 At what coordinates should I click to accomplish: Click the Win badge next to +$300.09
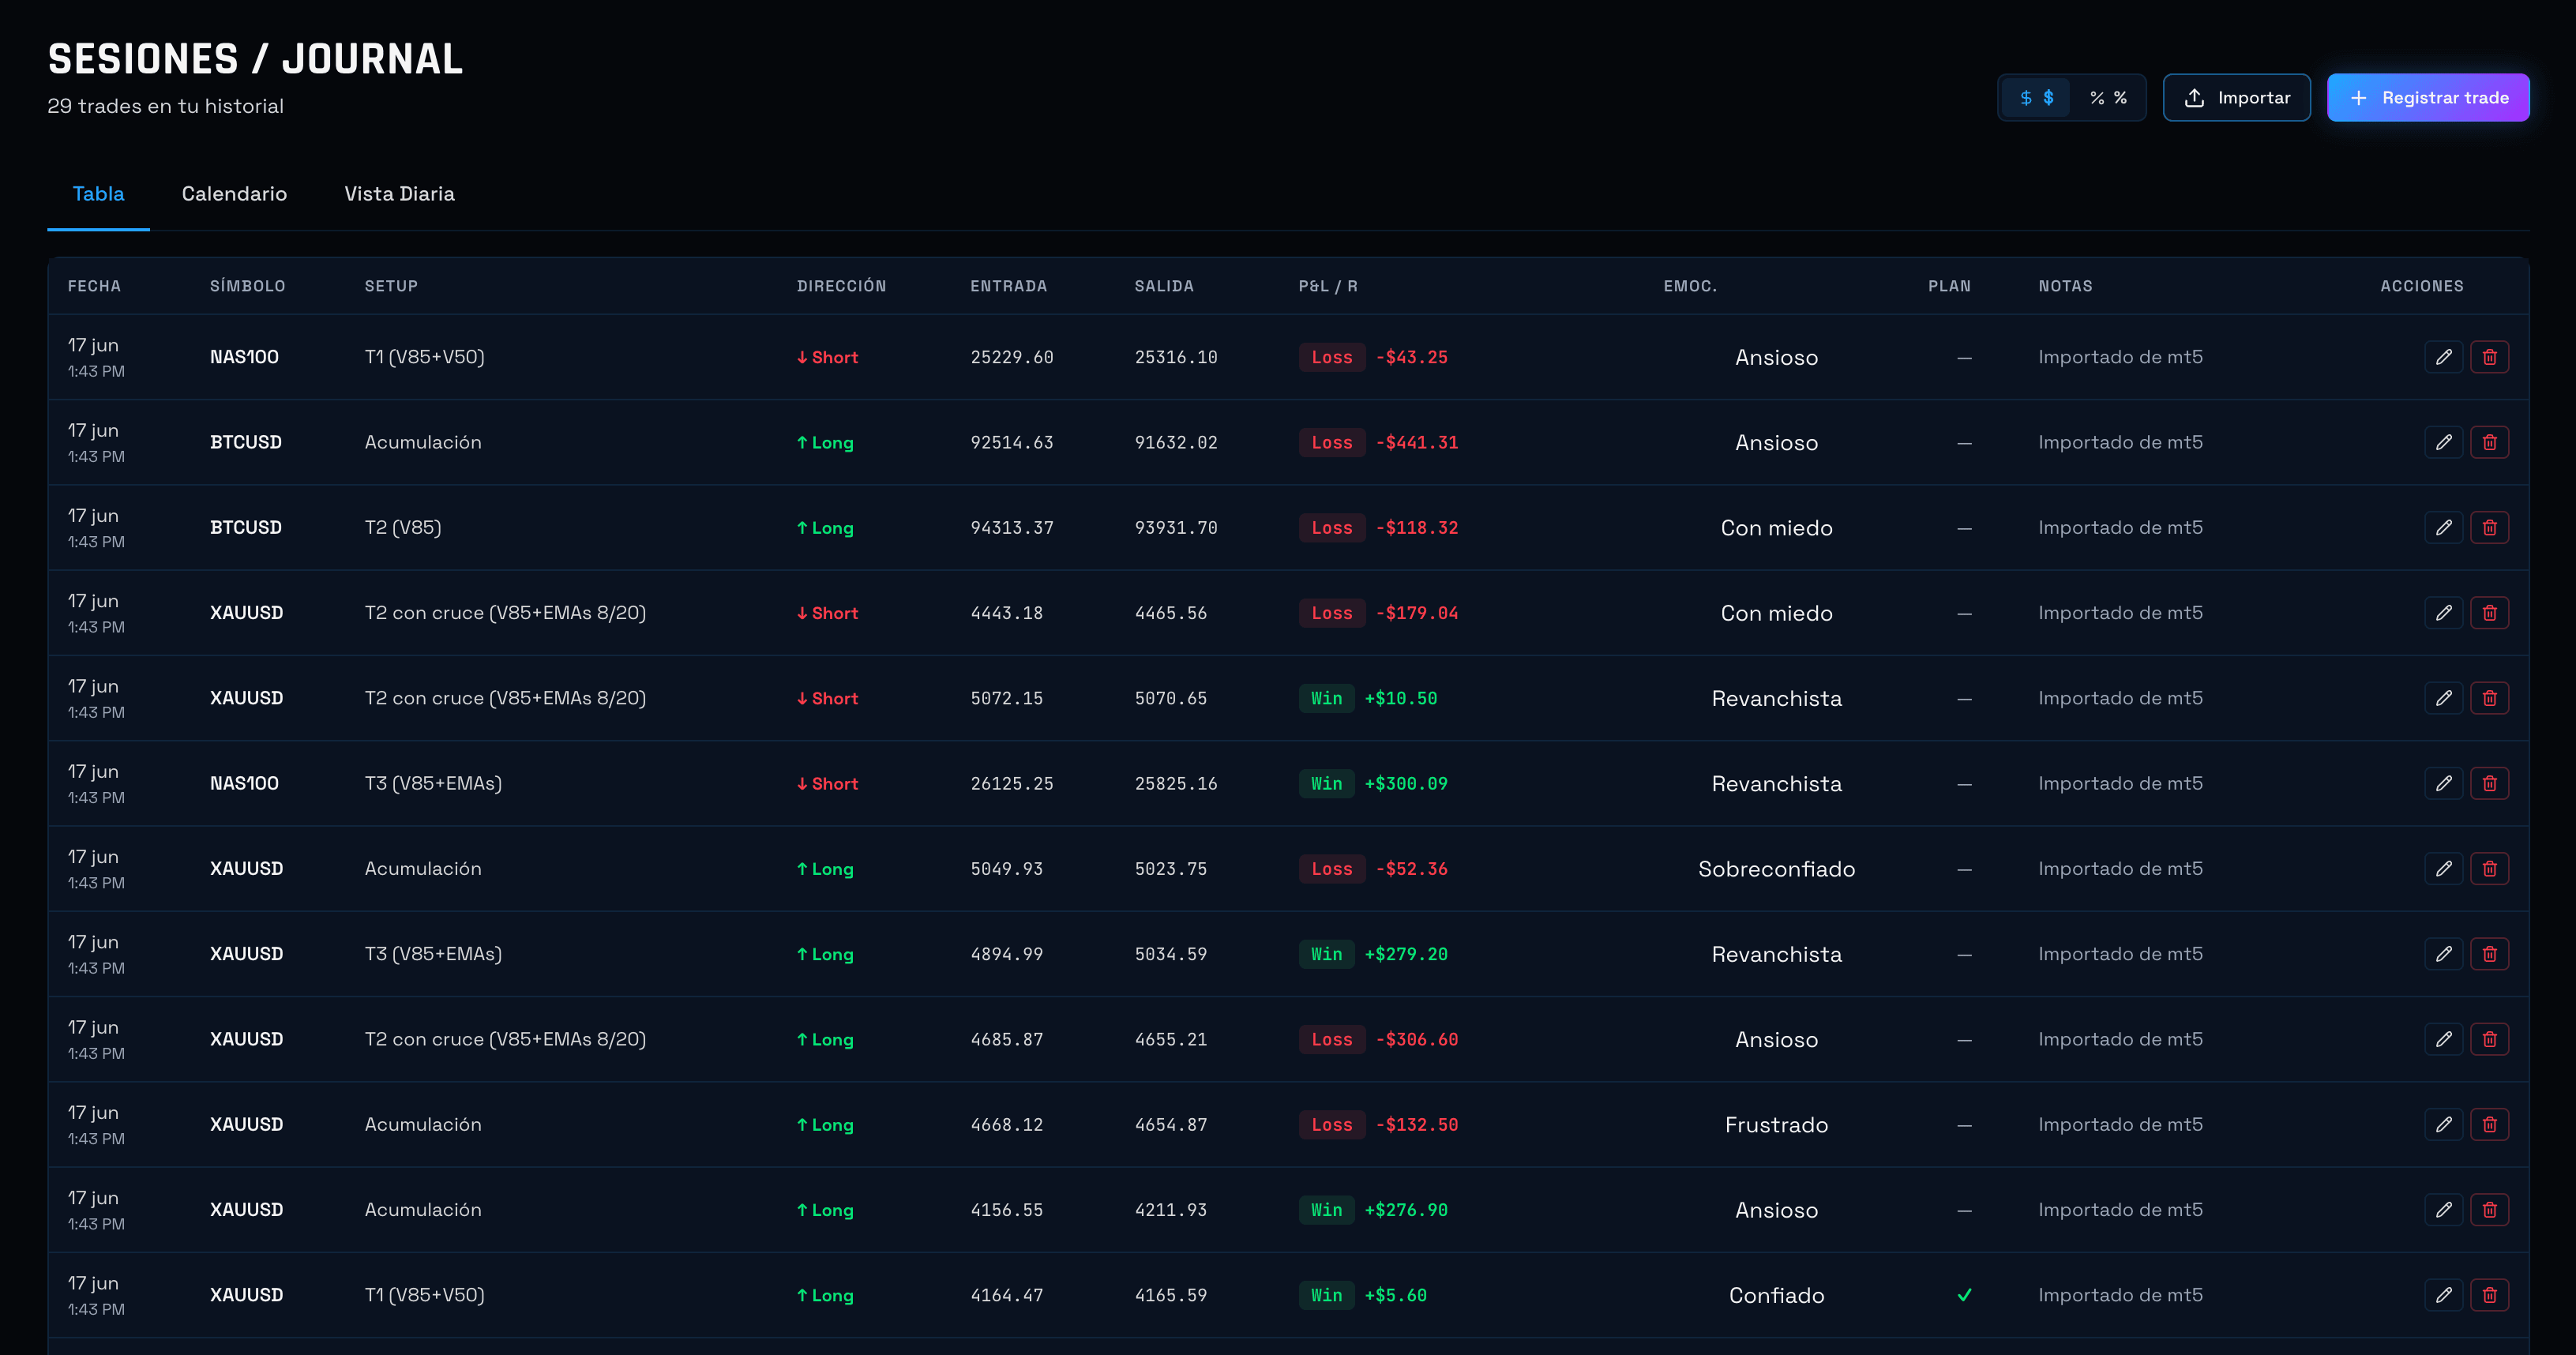1326,783
